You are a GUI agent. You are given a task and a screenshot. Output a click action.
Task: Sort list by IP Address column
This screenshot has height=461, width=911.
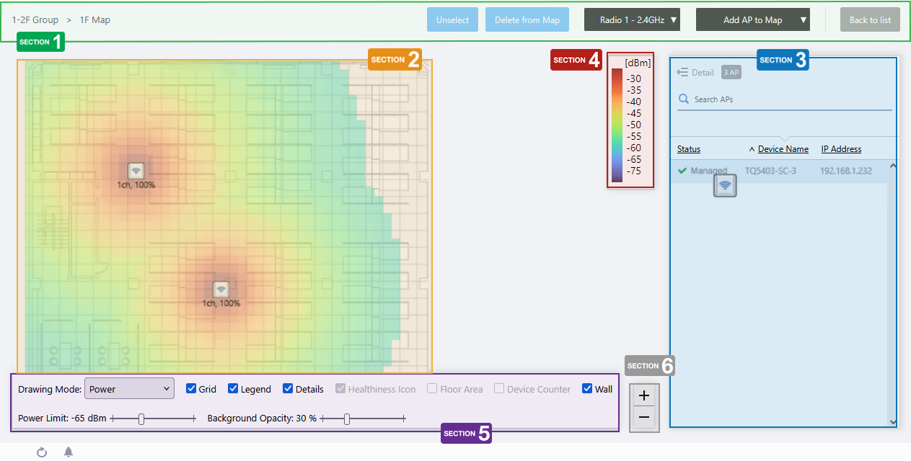coord(841,149)
